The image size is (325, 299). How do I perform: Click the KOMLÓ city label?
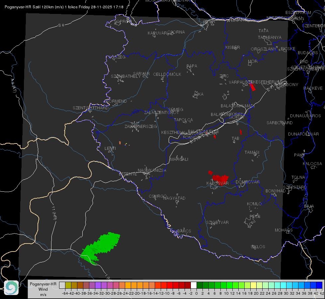[x=254, y=204]
